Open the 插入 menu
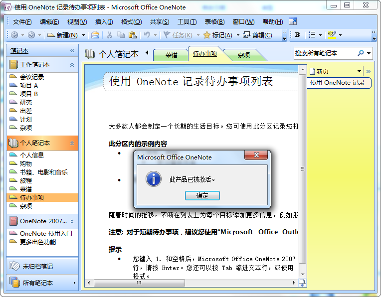The image size is (381, 297). pyautogui.click(x=104, y=22)
